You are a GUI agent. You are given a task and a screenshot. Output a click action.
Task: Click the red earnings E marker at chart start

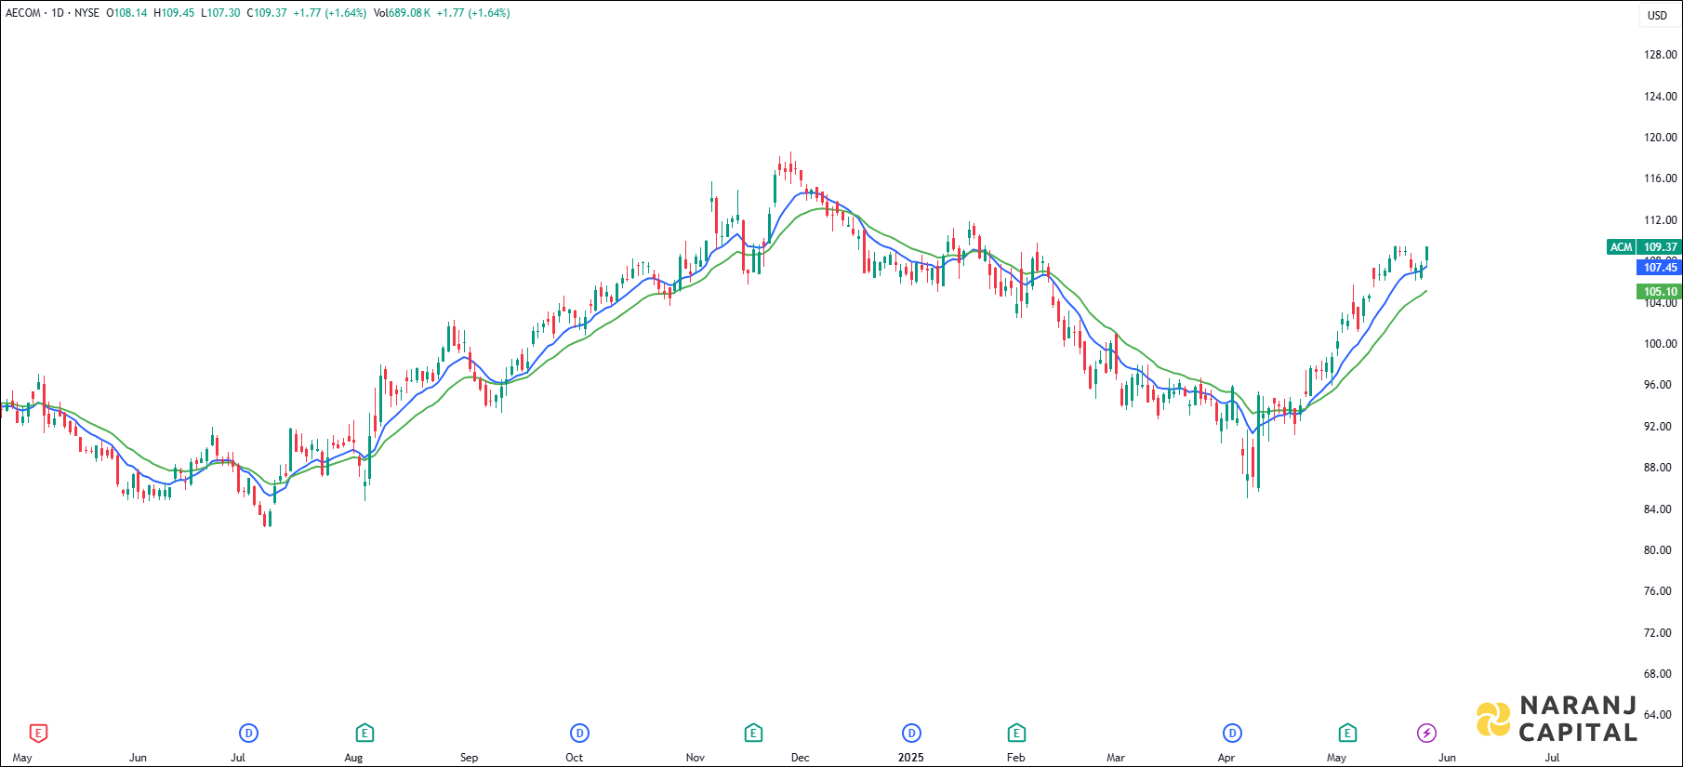pos(38,734)
